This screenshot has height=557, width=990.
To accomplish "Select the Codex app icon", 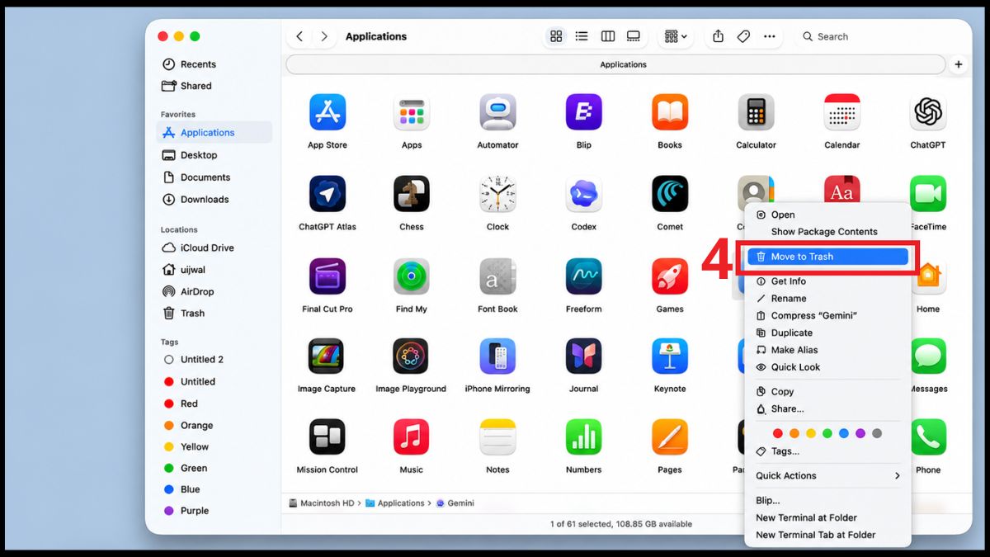I will (583, 194).
